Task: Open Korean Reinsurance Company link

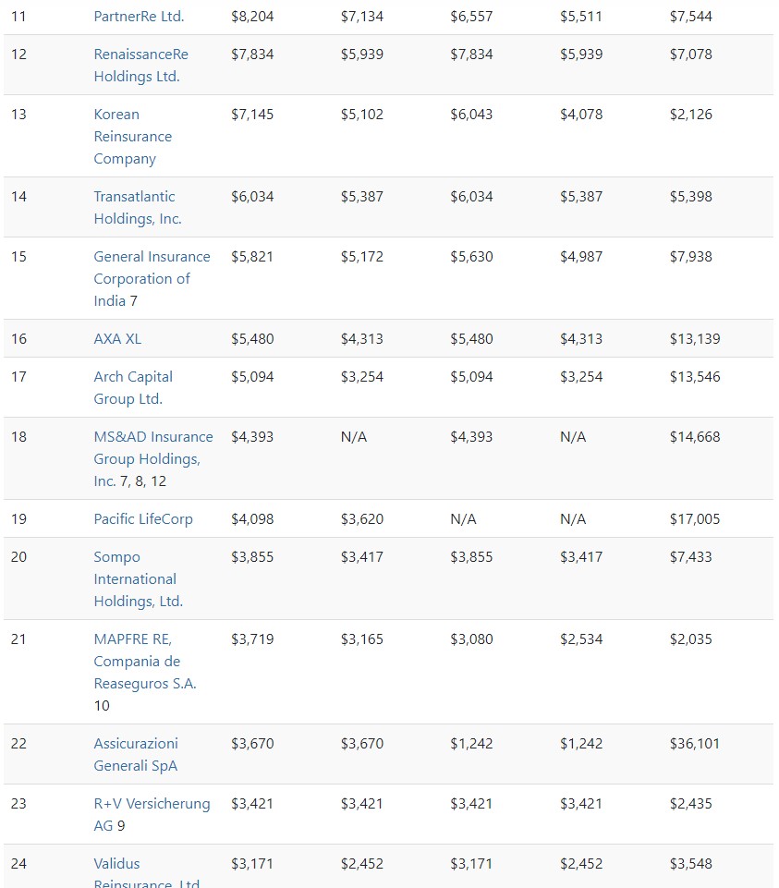Action: coord(132,137)
